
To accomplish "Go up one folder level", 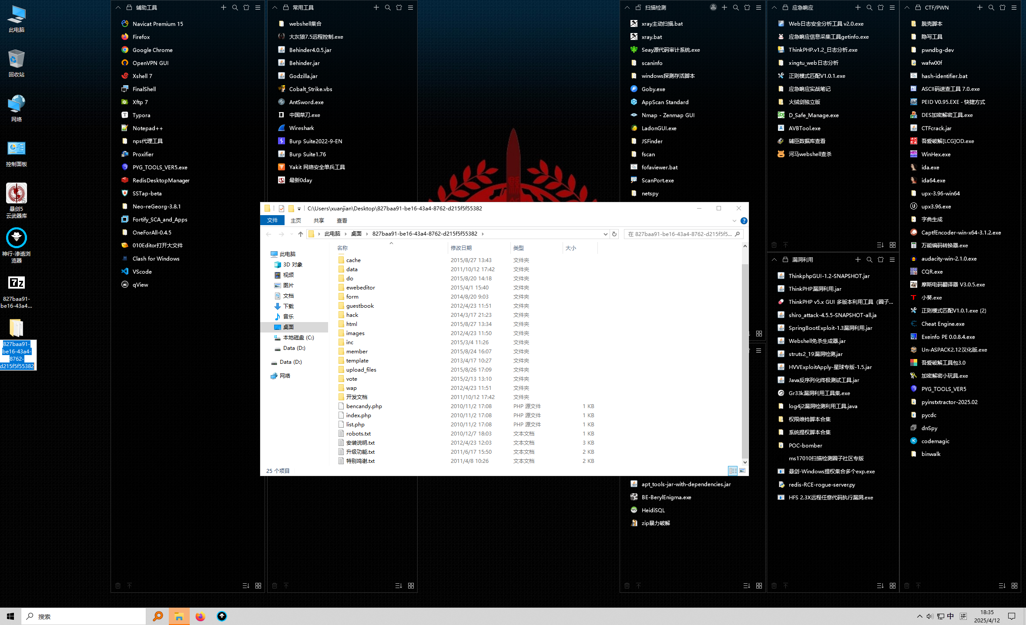I will click(x=301, y=234).
